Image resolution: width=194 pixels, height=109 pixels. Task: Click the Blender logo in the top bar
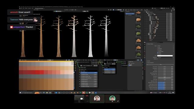[x=20, y=8]
